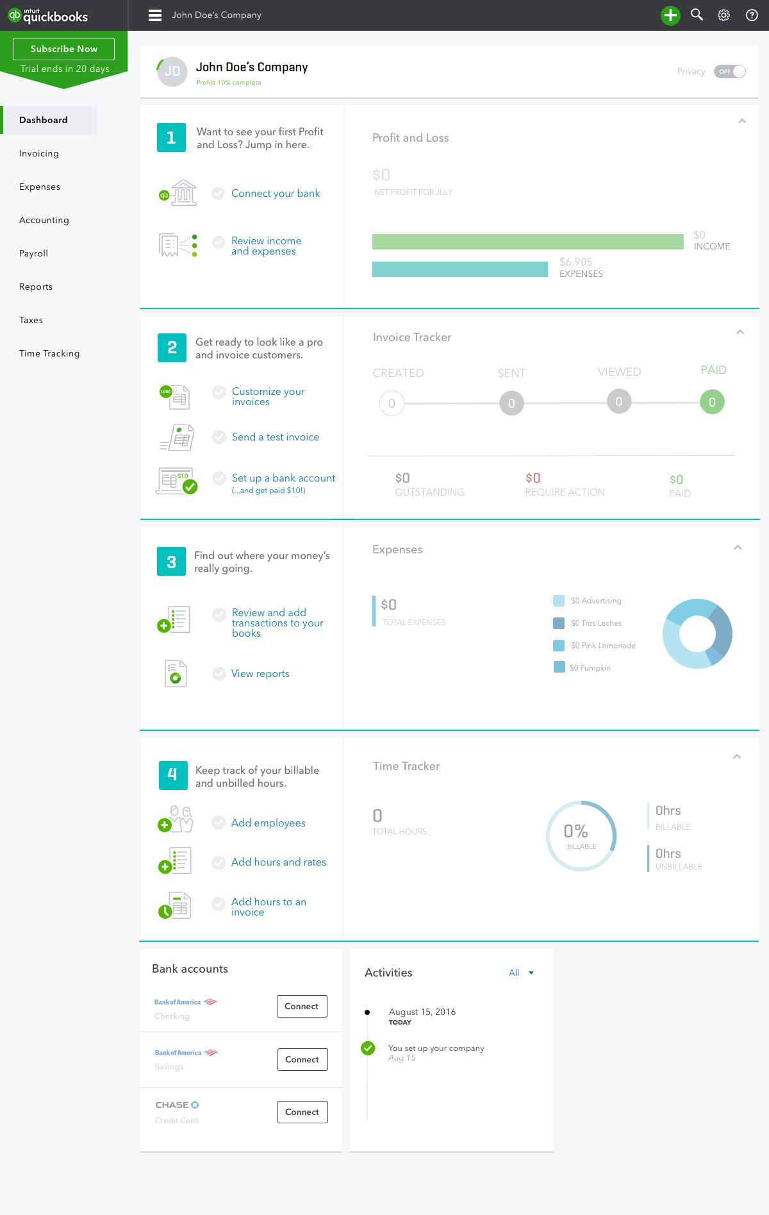769x1215 pixels.
Task: Open the Activities All filter dropdown
Action: 522,973
